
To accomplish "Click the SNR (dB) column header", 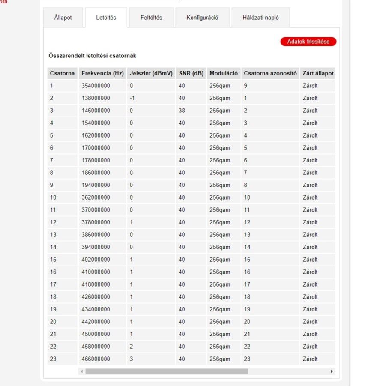I will tap(191, 73).
